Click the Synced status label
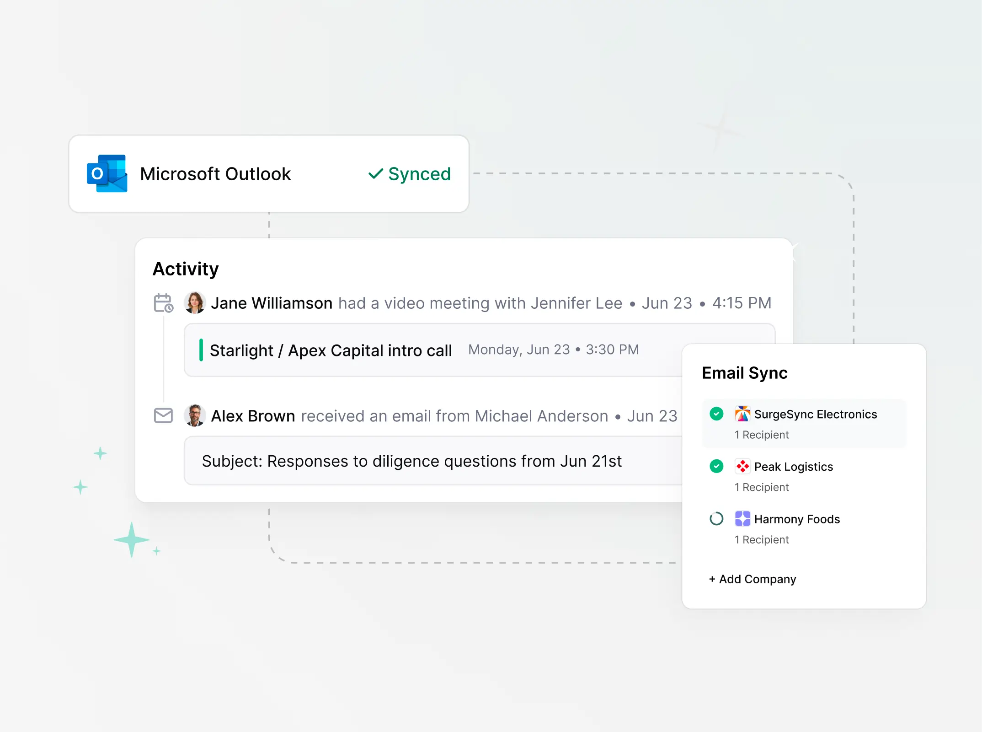The height and width of the screenshot is (732, 982). (x=419, y=174)
